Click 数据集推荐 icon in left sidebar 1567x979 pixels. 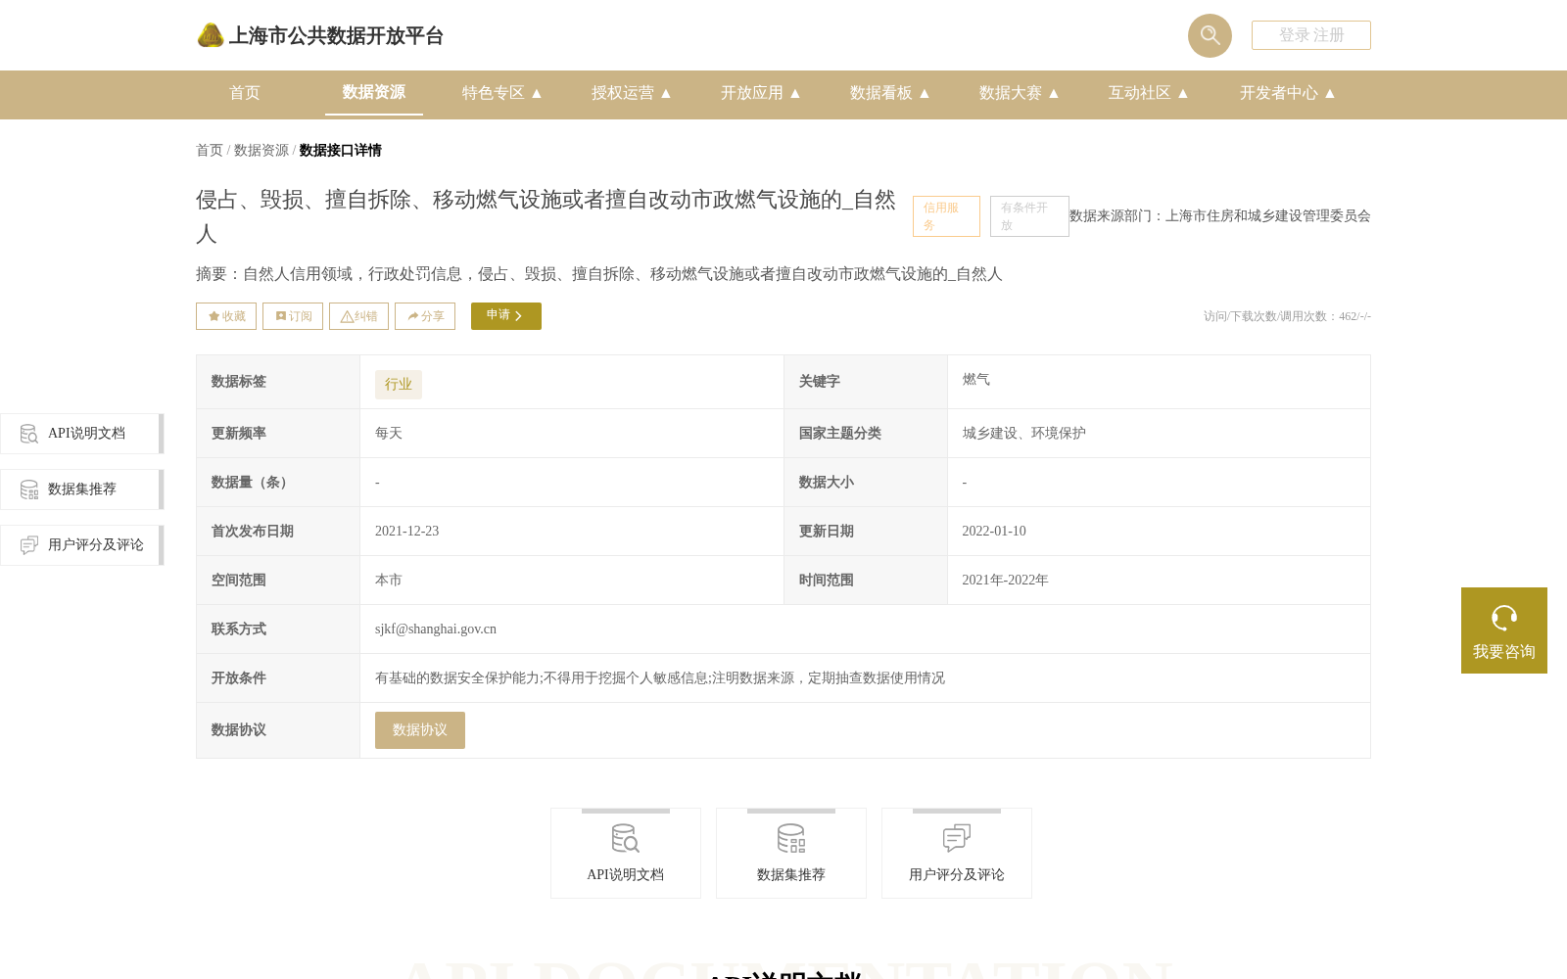[29, 489]
